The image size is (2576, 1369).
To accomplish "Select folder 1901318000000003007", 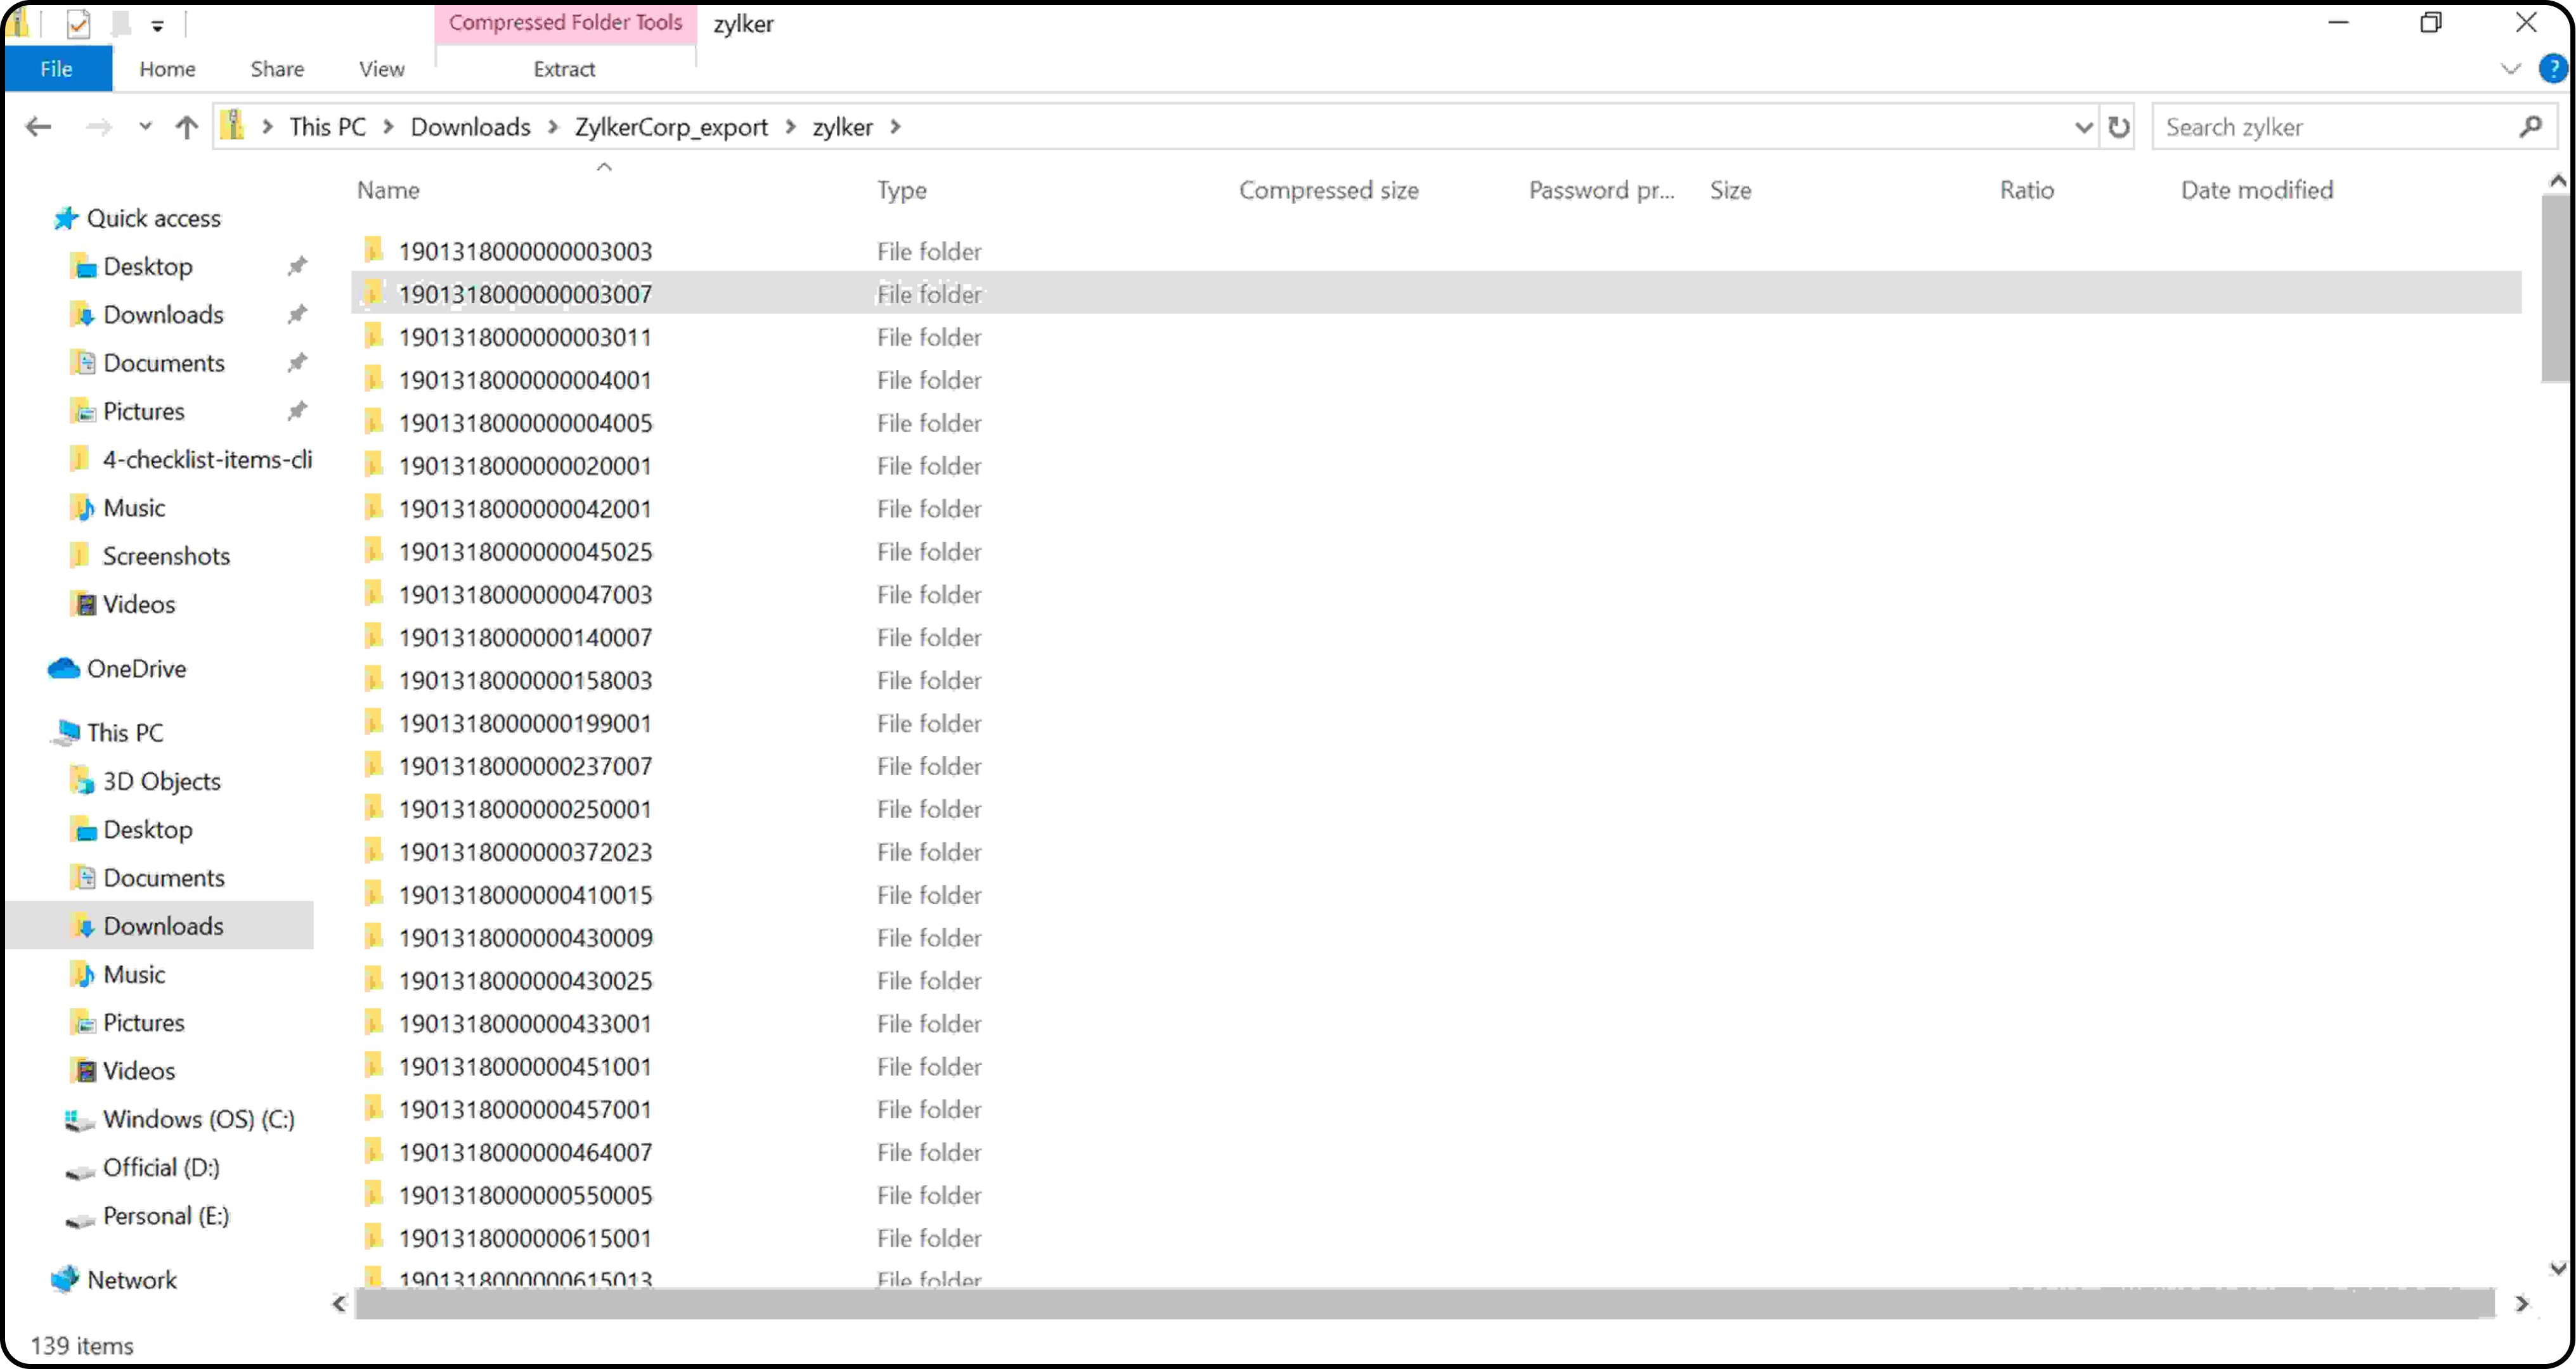I will (525, 294).
